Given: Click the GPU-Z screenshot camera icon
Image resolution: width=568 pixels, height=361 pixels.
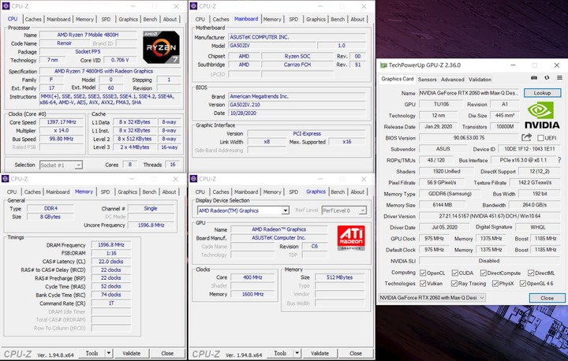Looking at the screenshot, I should tap(533, 78).
